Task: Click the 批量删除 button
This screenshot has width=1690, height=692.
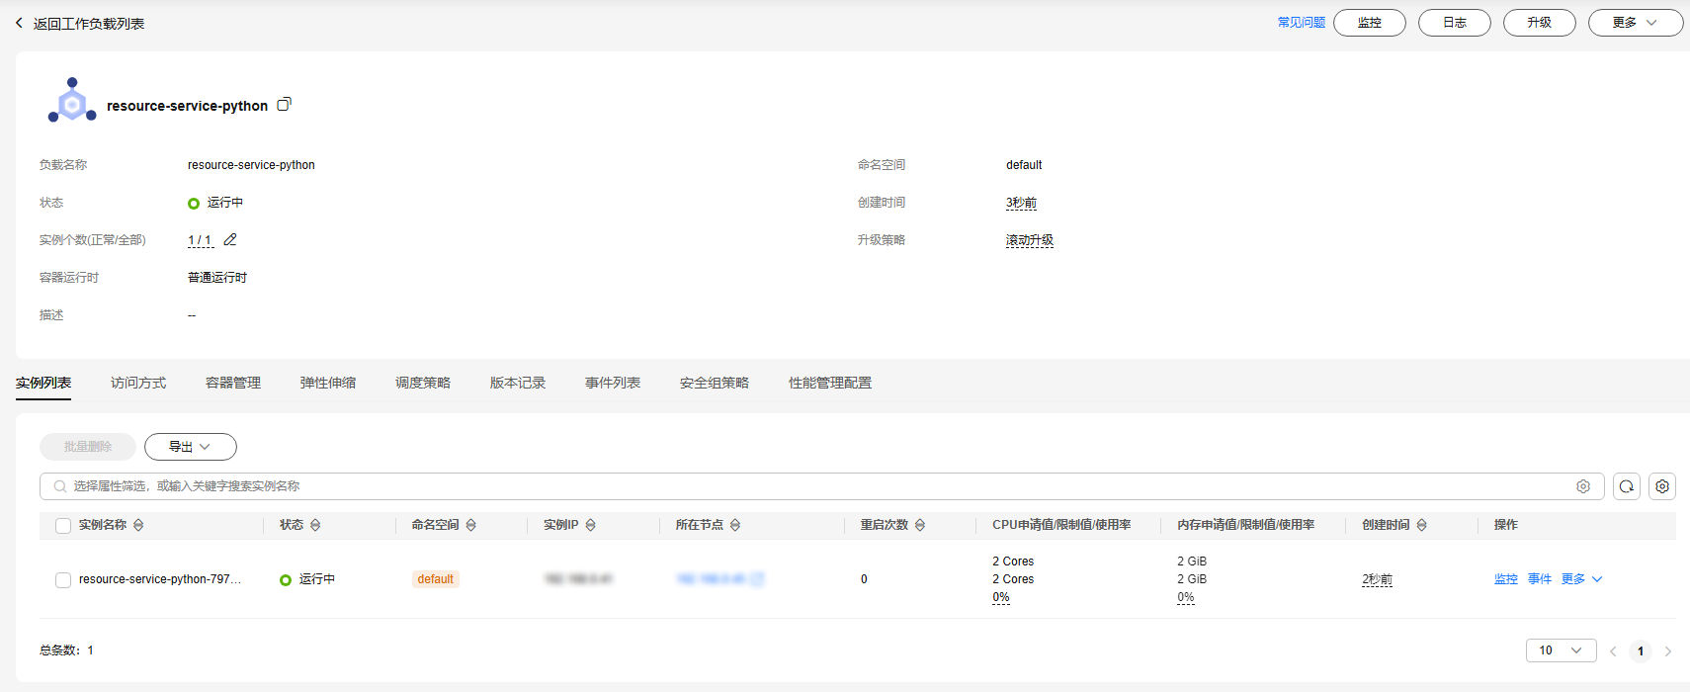Action: [88, 447]
